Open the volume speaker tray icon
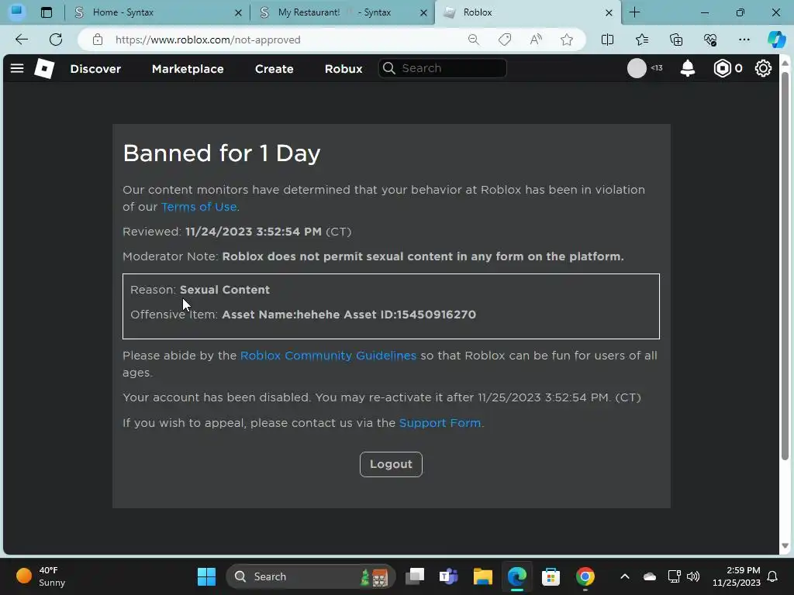The image size is (794, 595). tap(693, 576)
